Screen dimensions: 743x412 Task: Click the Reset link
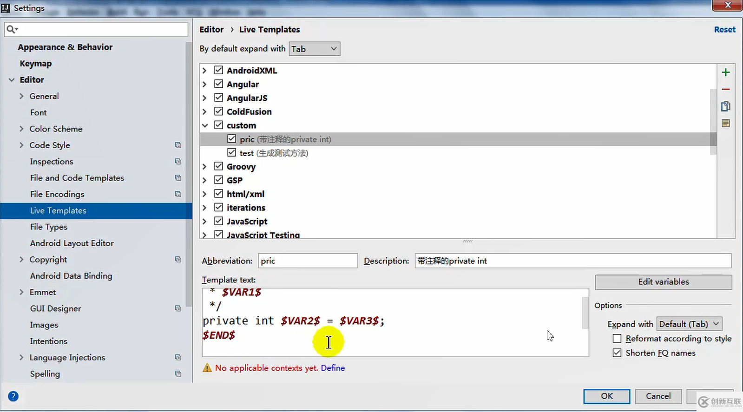pos(725,29)
